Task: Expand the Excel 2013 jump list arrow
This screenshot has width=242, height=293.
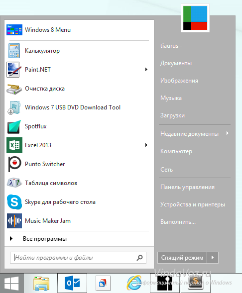Action: pyautogui.click(x=146, y=145)
